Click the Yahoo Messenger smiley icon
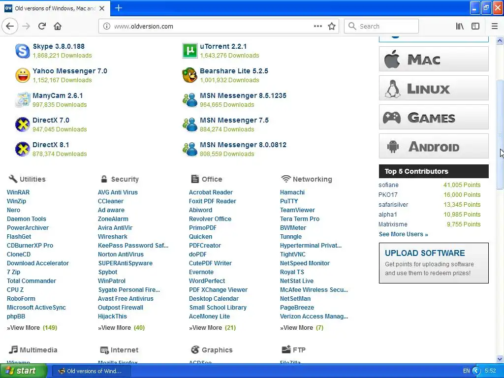The image size is (504, 378). coord(23,75)
